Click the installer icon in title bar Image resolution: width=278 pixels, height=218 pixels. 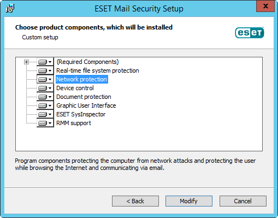(x=10, y=8)
